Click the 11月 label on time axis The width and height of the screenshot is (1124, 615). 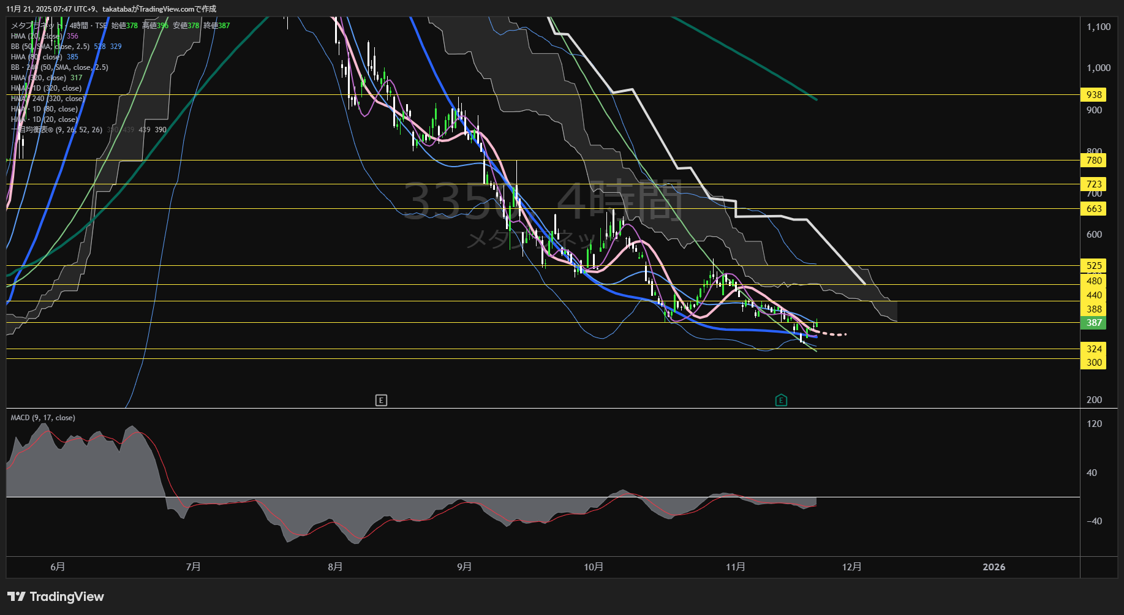pyautogui.click(x=735, y=567)
